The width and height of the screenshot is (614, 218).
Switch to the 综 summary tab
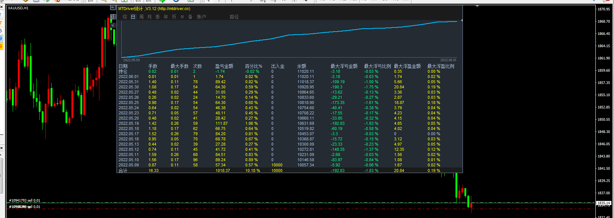[125, 17]
